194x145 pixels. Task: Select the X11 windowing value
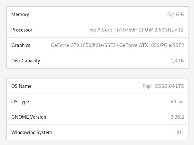(x=180, y=132)
